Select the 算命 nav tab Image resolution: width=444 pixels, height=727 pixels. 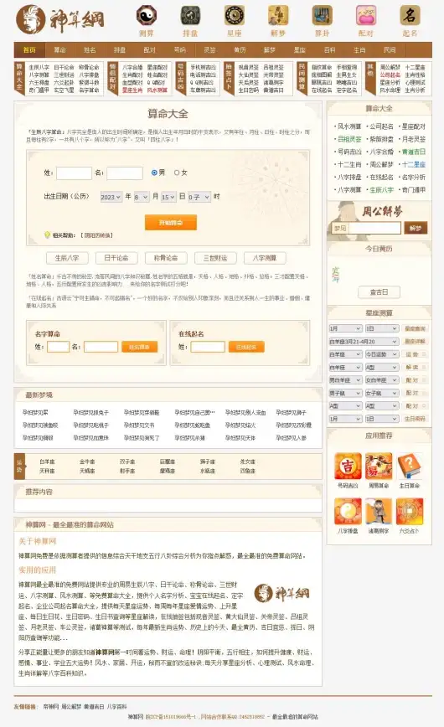click(x=59, y=49)
